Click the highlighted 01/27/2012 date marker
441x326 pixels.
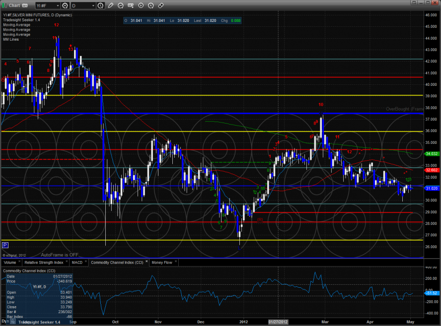point(278,322)
